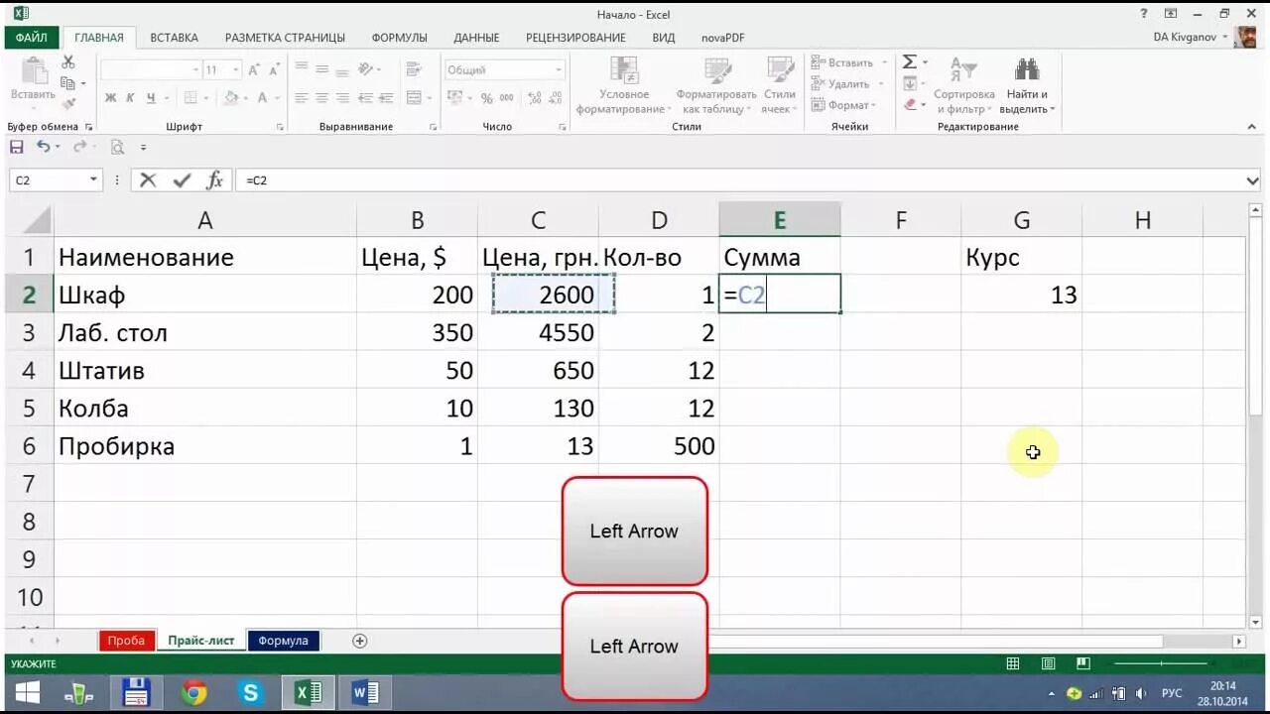Switch to РАЗМЕТКА СТРАНИЦЫ tab

tap(285, 38)
